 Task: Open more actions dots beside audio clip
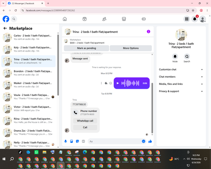point(101,83)
